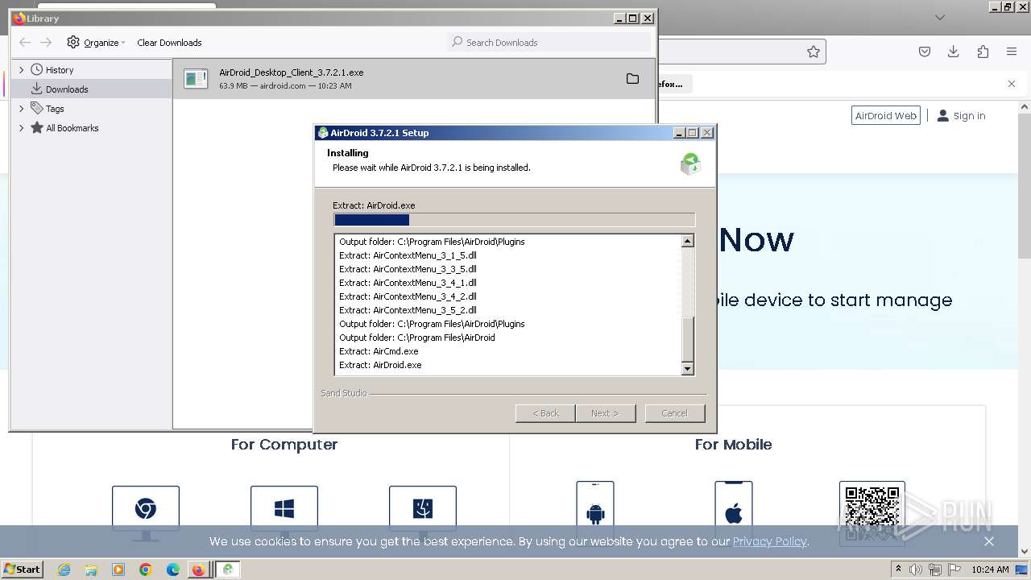Select the Chrome web icon under For Computer

coord(146,512)
